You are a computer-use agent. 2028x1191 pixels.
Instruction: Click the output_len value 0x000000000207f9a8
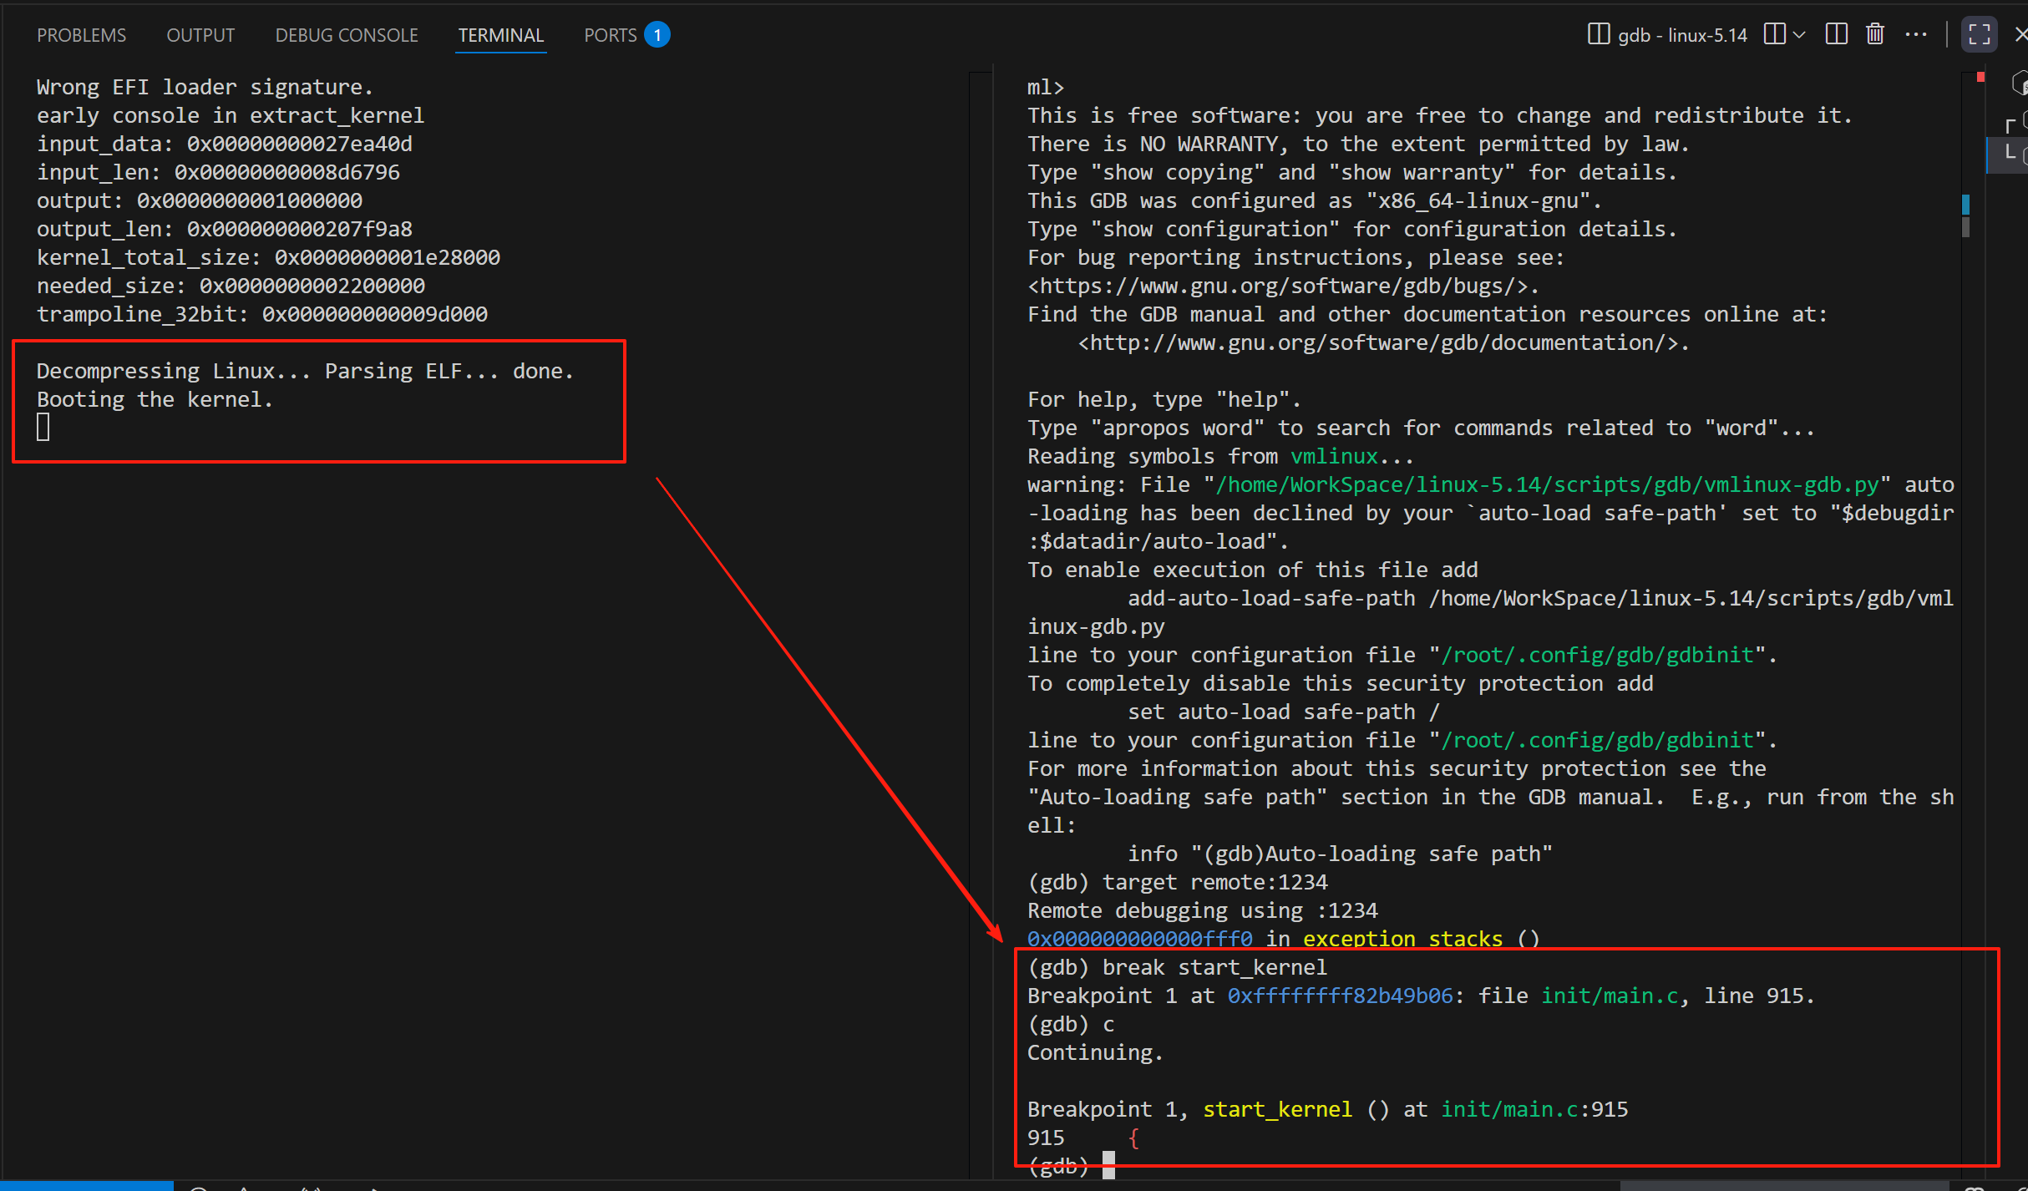[x=299, y=230]
